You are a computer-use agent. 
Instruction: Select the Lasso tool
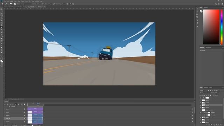tap(2, 14)
